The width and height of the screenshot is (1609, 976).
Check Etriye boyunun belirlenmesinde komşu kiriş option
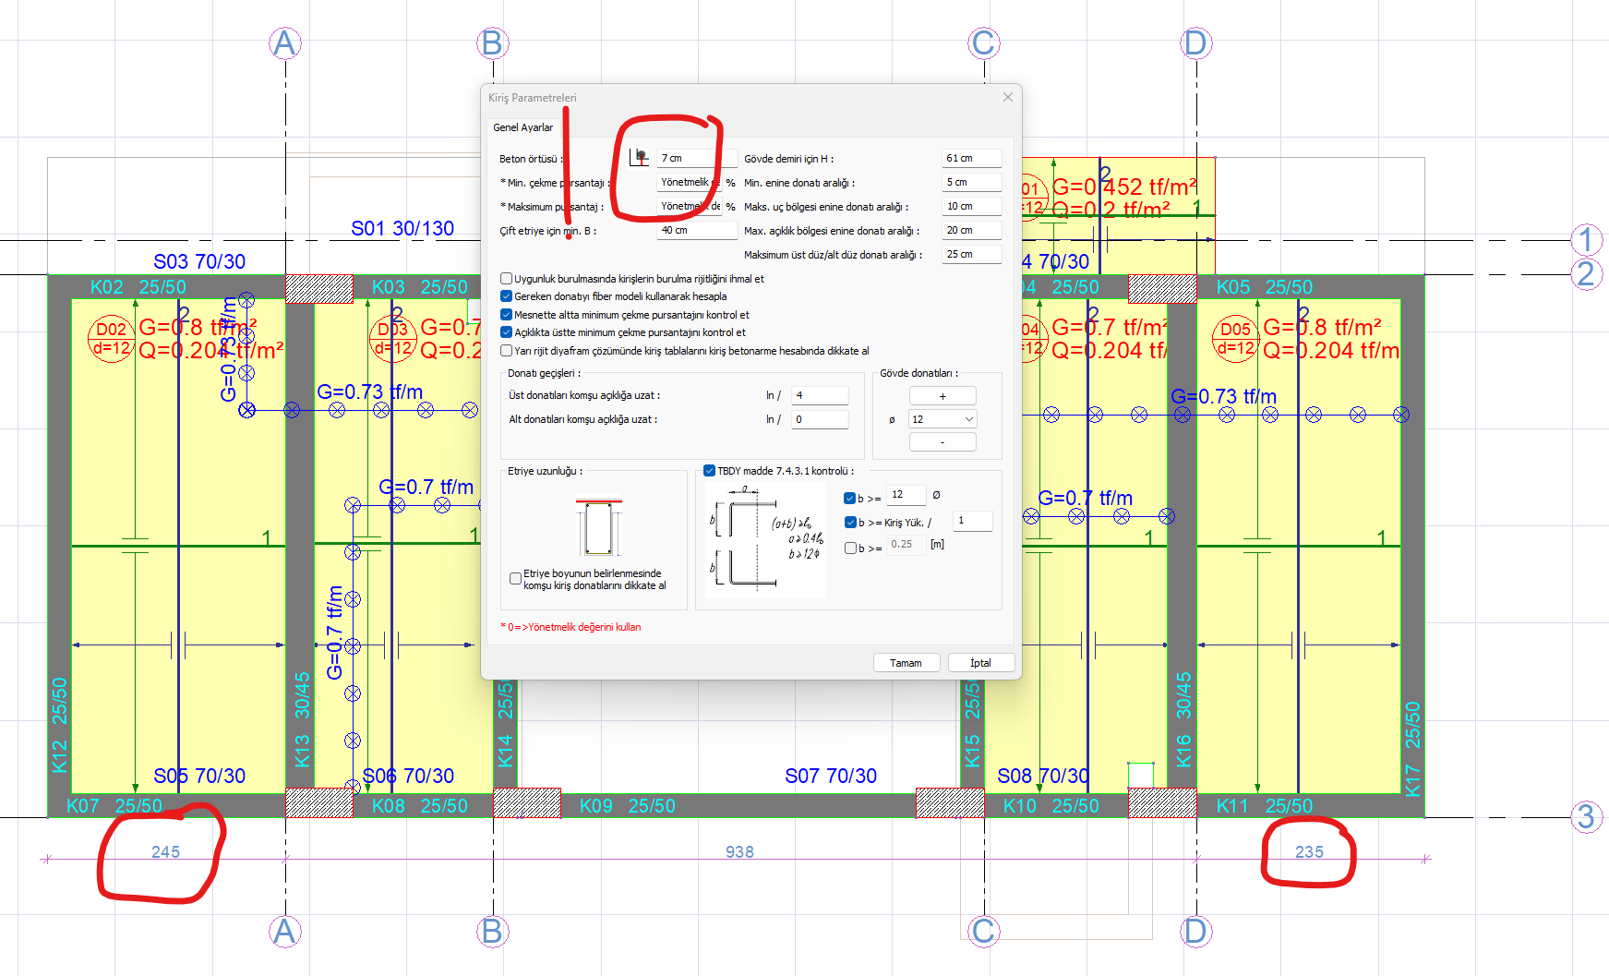click(x=516, y=579)
